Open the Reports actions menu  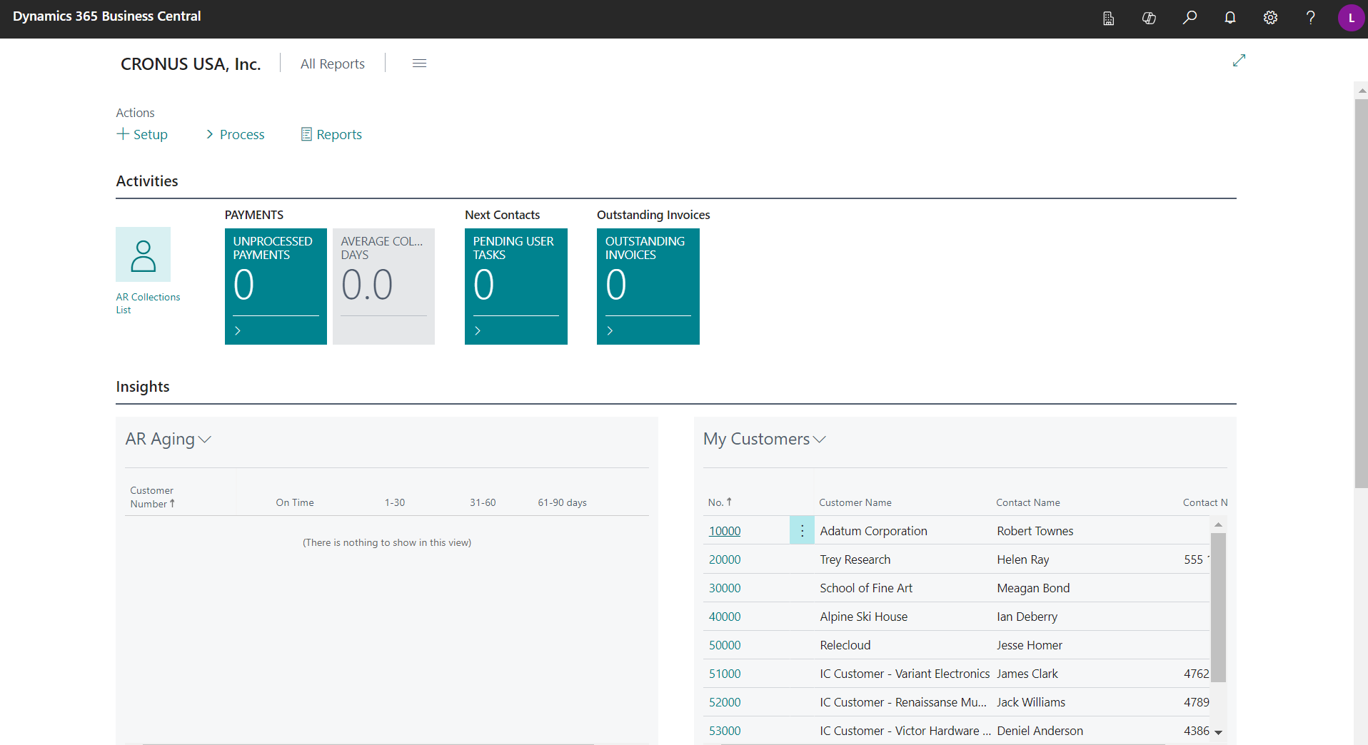[x=331, y=134]
